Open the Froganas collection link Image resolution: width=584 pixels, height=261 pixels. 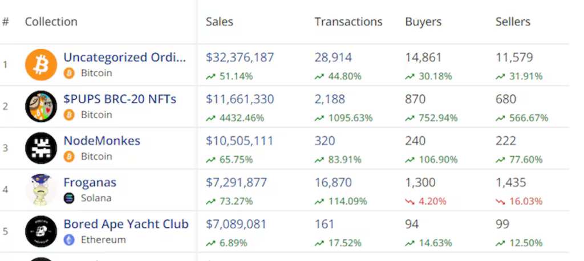pyautogui.click(x=90, y=182)
